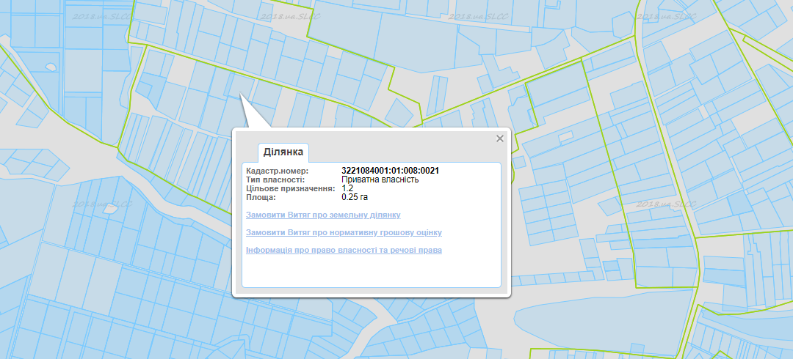Click the area value "0.25 га"
This screenshot has height=359, width=793.
click(355, 197)
